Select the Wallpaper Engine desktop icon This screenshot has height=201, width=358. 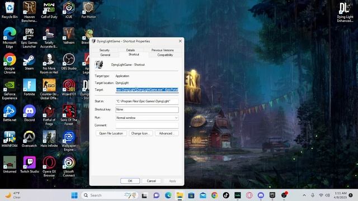pos(69,141)
